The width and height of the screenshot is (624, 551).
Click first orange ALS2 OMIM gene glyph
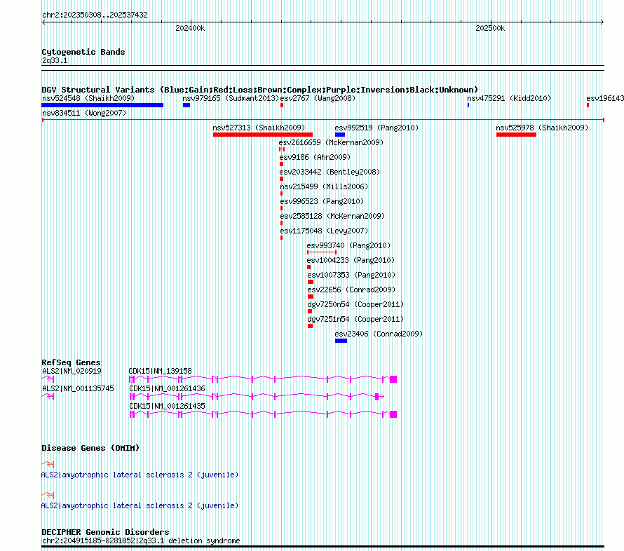(48, 464)
